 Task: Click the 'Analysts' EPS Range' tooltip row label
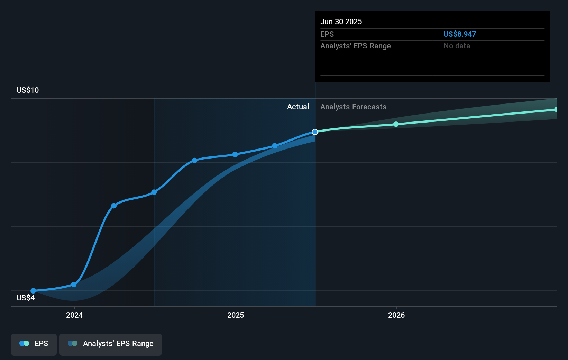click(x=356, y=46)
